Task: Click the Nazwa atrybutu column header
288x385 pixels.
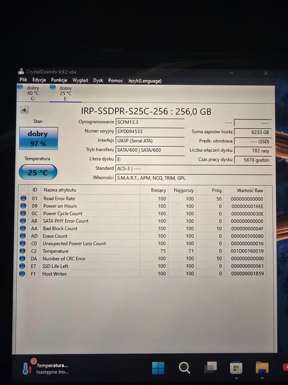Action: [91, 190]
